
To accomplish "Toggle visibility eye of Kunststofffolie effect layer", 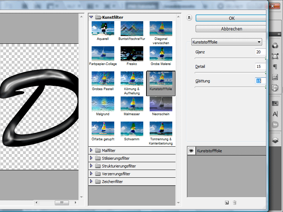I will (191, 151).
